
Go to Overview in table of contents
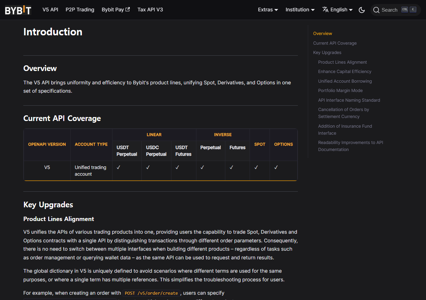[x=322, y=33]
